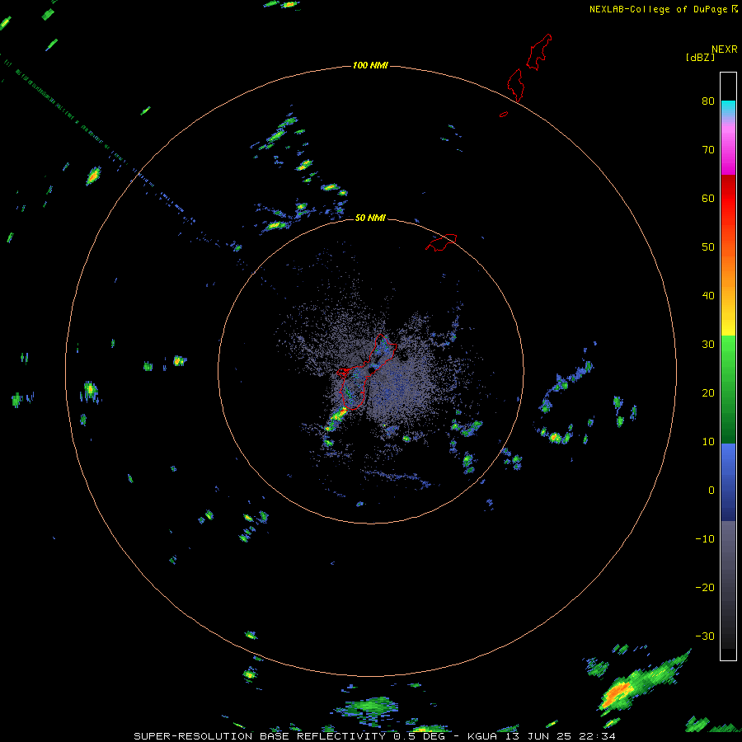Click the 20 value on dBZ scale
Image resolution: width=742 pixels, height=742 pixels.
708,393
